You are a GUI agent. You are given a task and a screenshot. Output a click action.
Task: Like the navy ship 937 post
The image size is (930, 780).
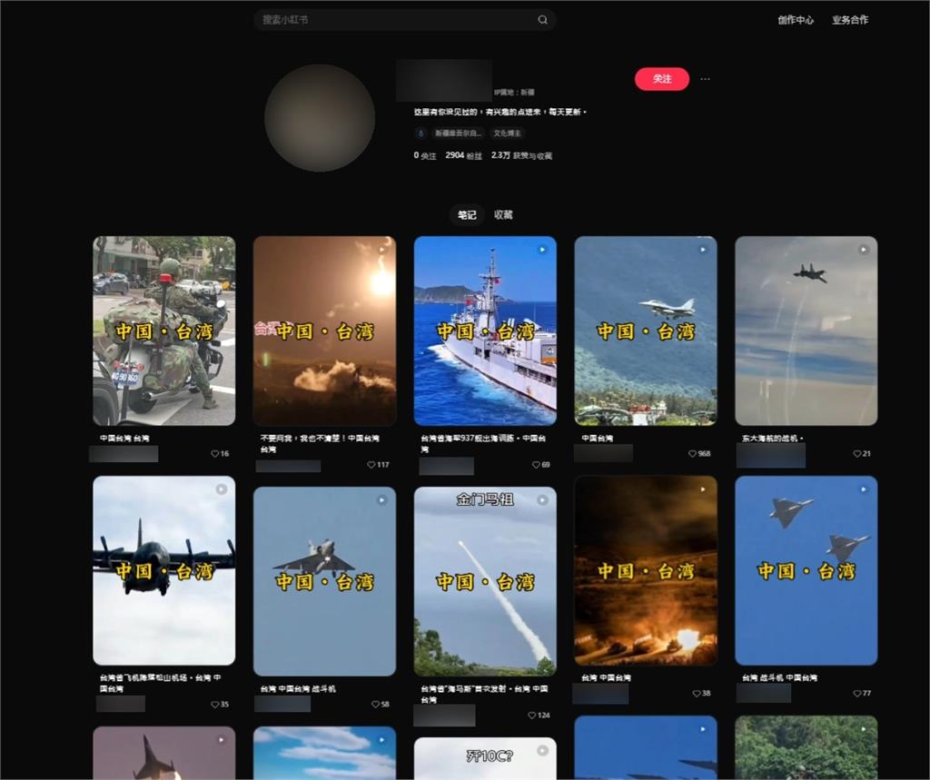(x=535, y=465)
